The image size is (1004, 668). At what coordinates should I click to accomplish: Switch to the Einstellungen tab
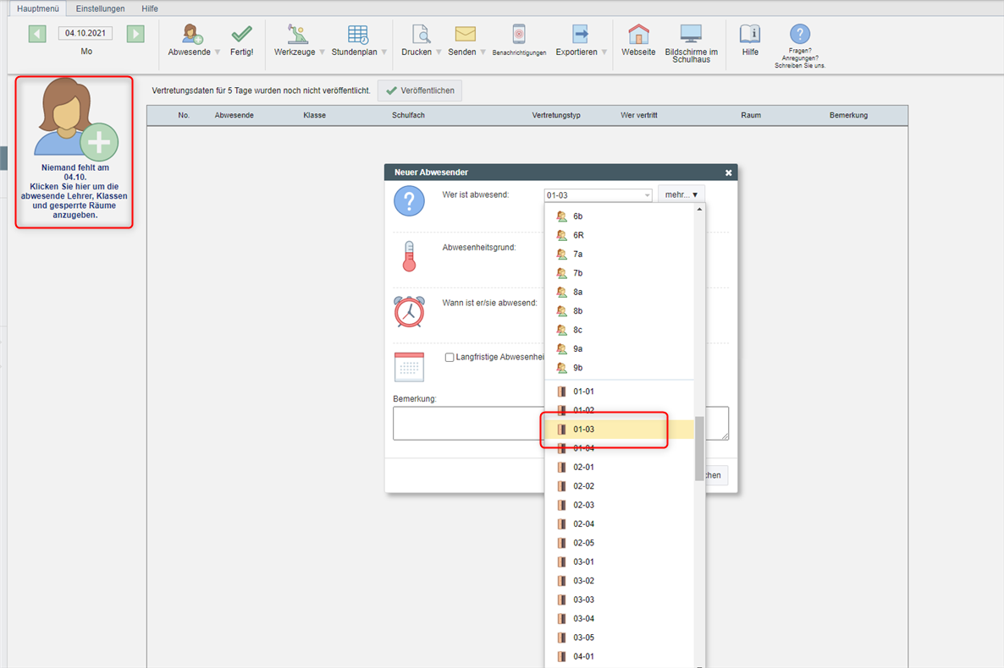[x=100, y=8]
